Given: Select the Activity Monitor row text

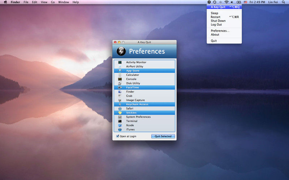Looking at the screenshot, I should pyautogui.click(x=136, y=62).
